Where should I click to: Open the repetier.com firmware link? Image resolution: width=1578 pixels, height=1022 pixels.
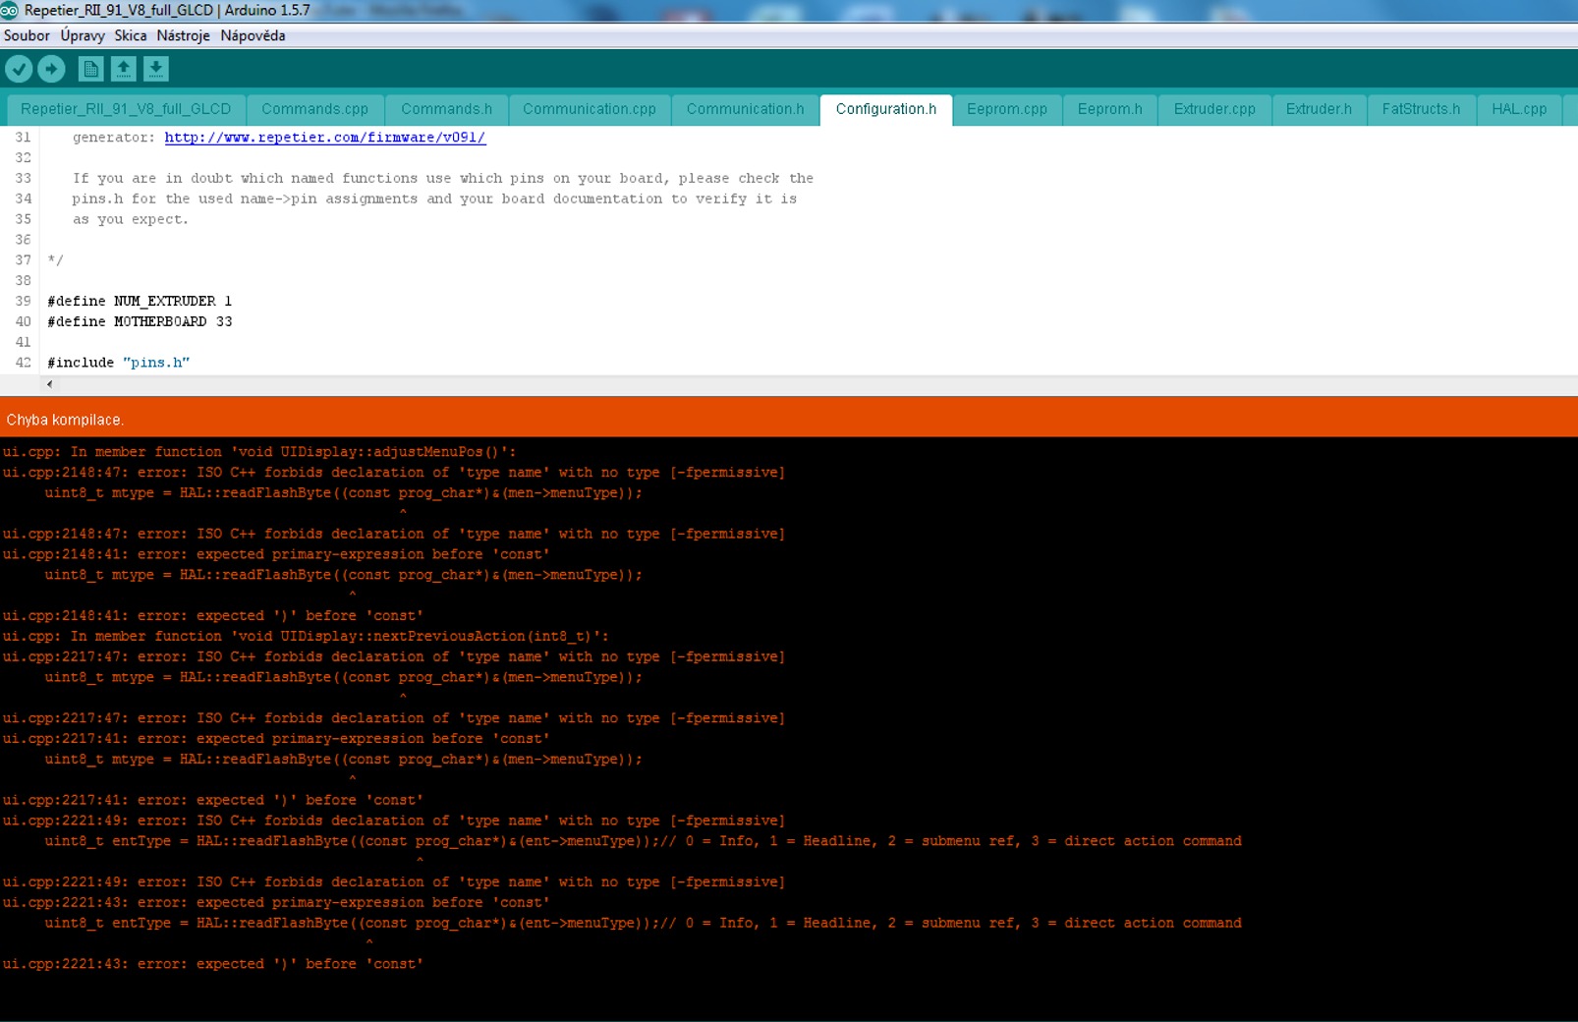coord(324,138)
